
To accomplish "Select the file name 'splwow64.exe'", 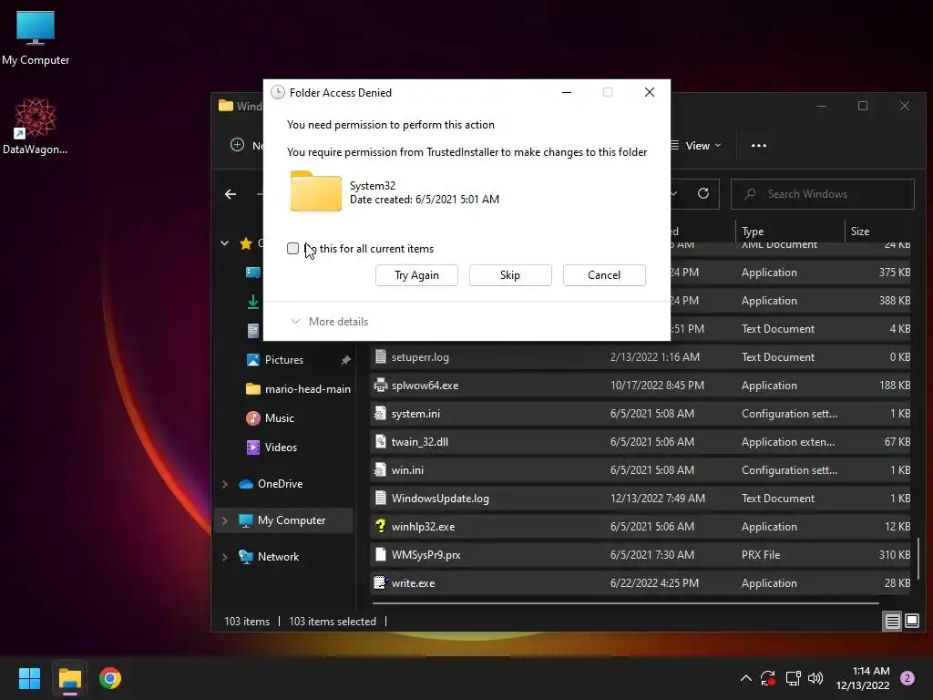I will pyautogui.click(x=425, y=386).
